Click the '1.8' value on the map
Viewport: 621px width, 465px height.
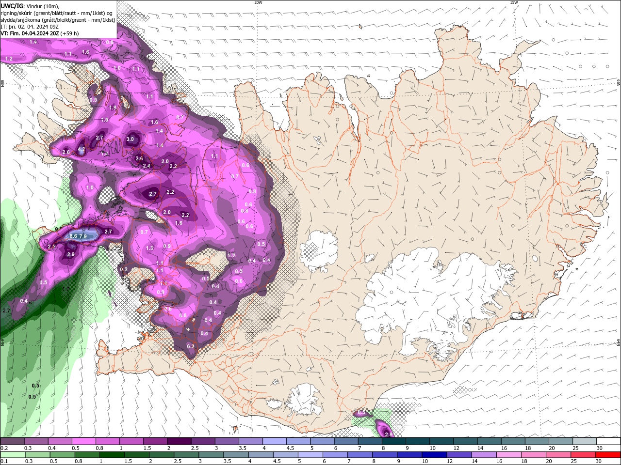point(113,108)
